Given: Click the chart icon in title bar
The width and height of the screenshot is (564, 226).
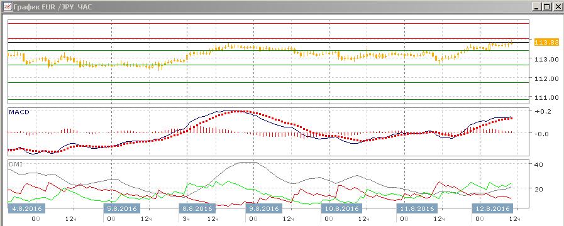Looking at the screenshot, I should tap(6, 7).
